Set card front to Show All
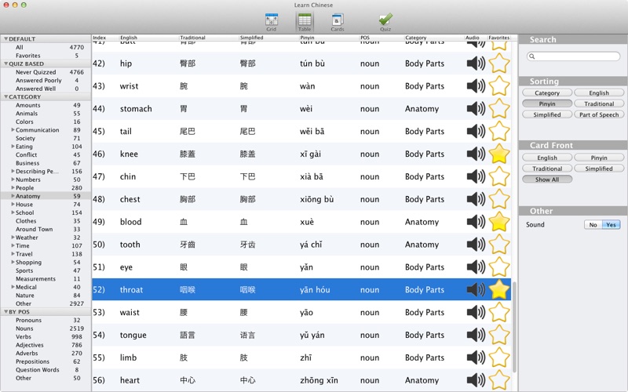 pos(547,180)
